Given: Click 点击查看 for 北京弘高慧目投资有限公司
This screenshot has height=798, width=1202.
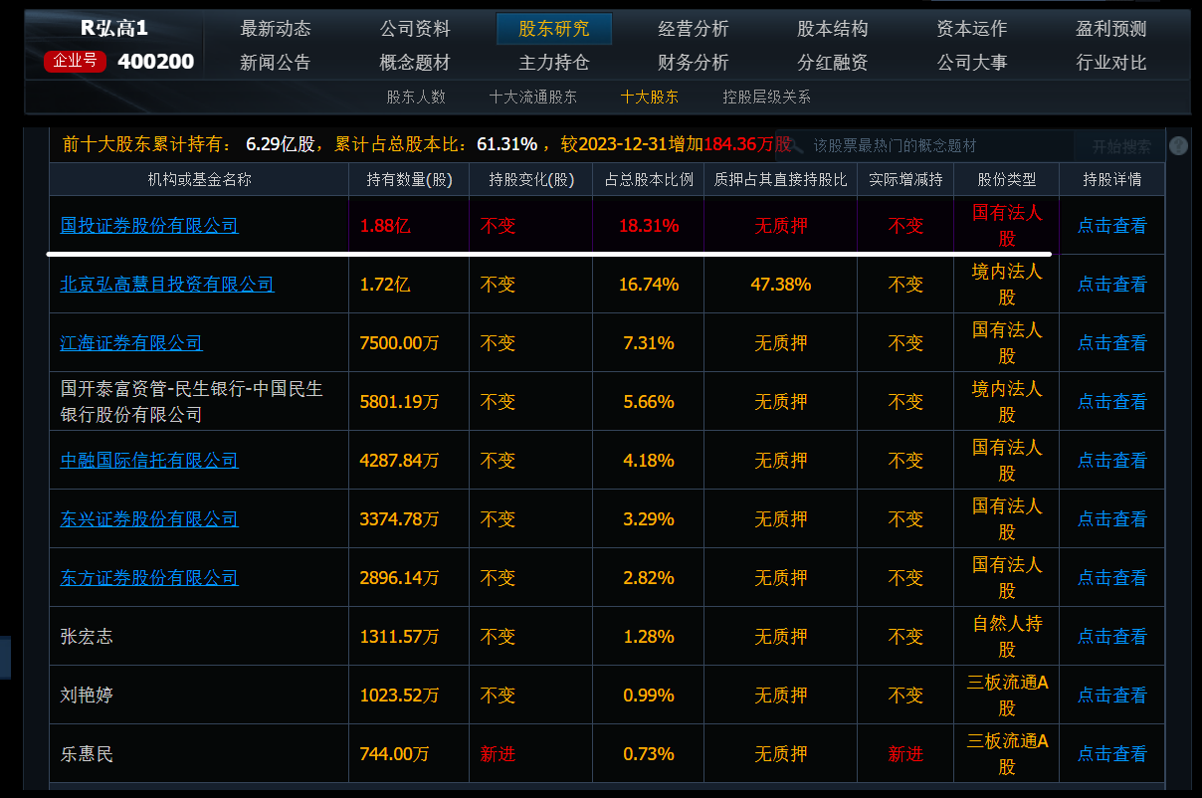Looking at the screenshot, I should tap(1112, 285).
